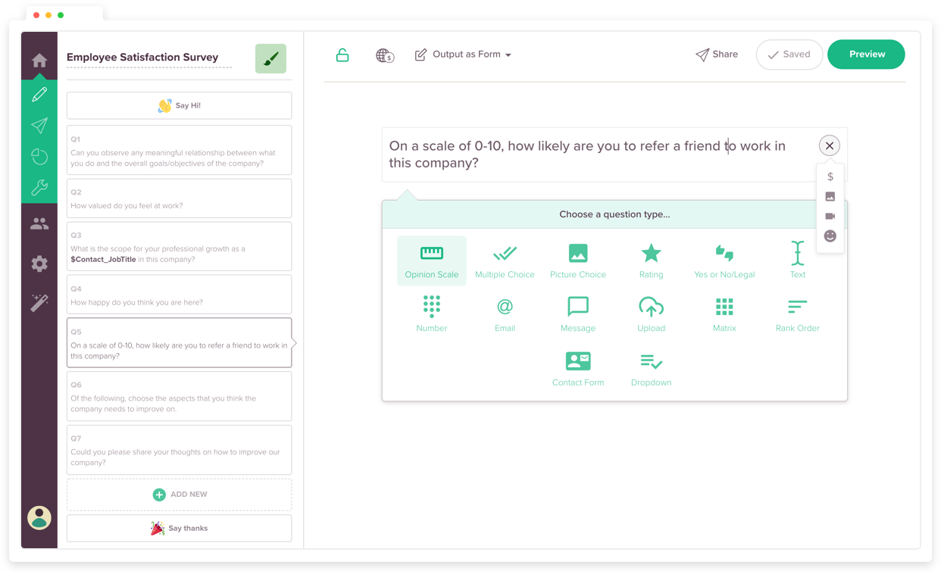View results using the pie chart sidebar icon

pos(39,157)
